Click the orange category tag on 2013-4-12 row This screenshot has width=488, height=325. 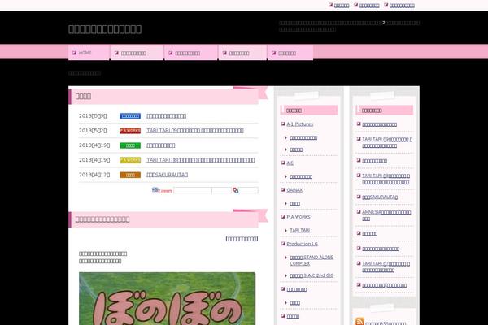coord(130,175)
